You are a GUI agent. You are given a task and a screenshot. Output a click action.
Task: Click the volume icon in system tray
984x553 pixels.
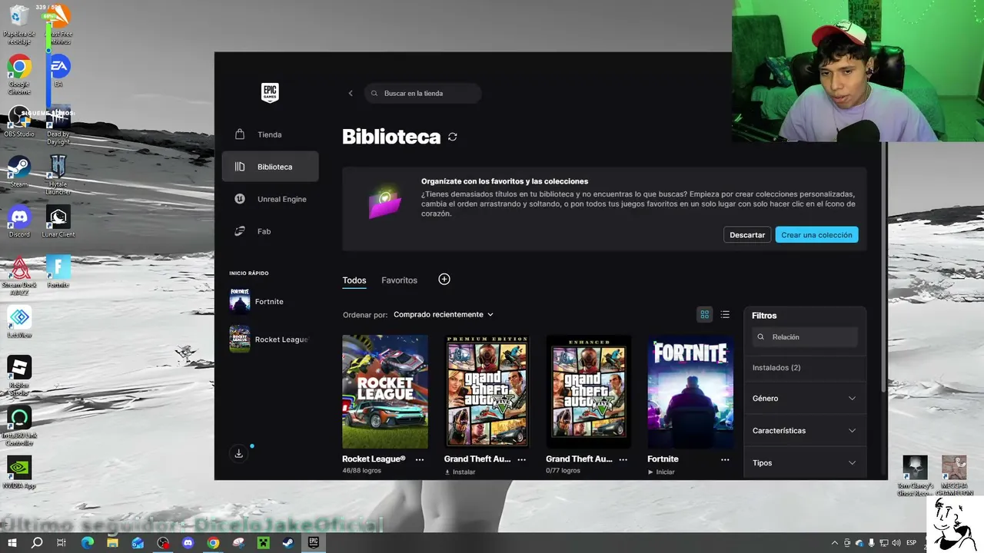pos(896,543)
